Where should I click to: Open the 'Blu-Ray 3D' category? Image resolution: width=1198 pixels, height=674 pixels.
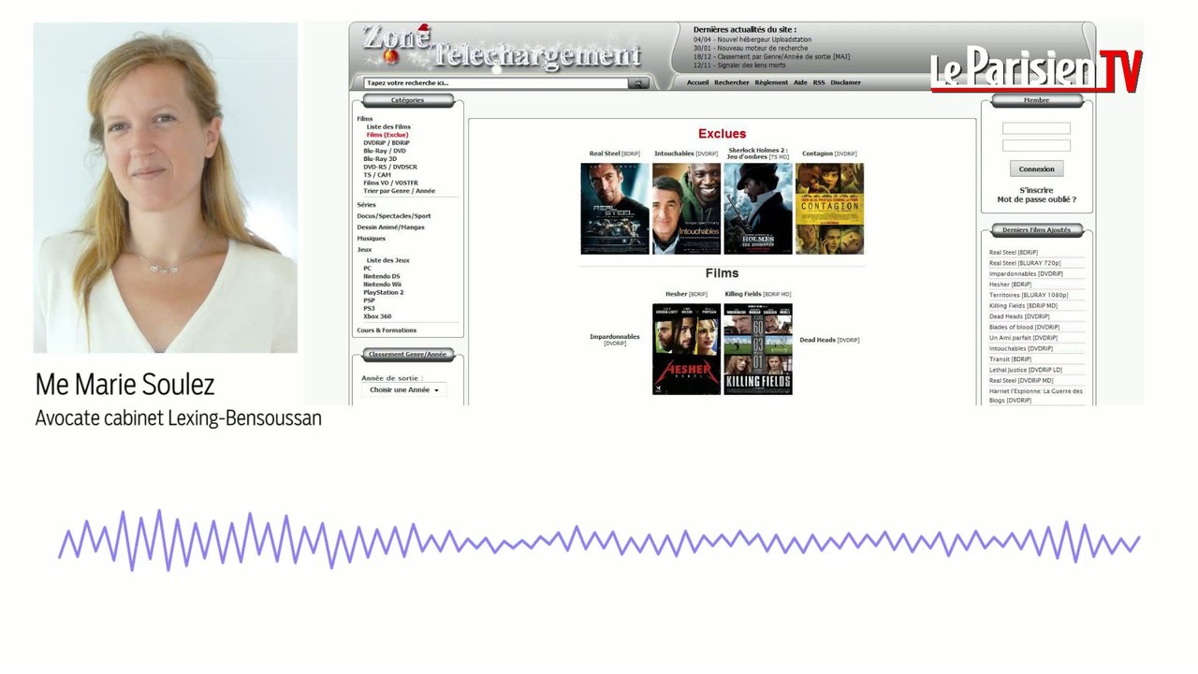pos(380,159)
